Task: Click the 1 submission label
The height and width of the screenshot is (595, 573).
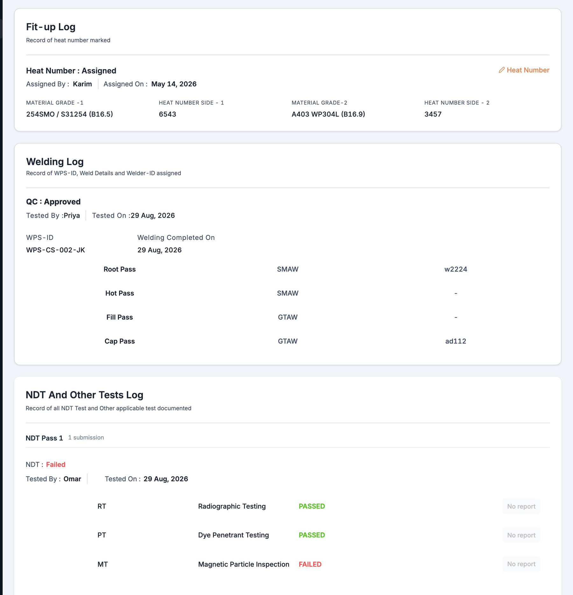Action: point(86,438)
